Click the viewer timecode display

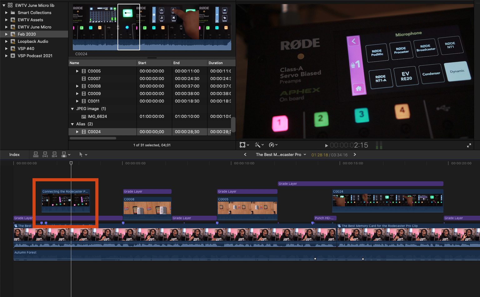(x=349, y=145)
